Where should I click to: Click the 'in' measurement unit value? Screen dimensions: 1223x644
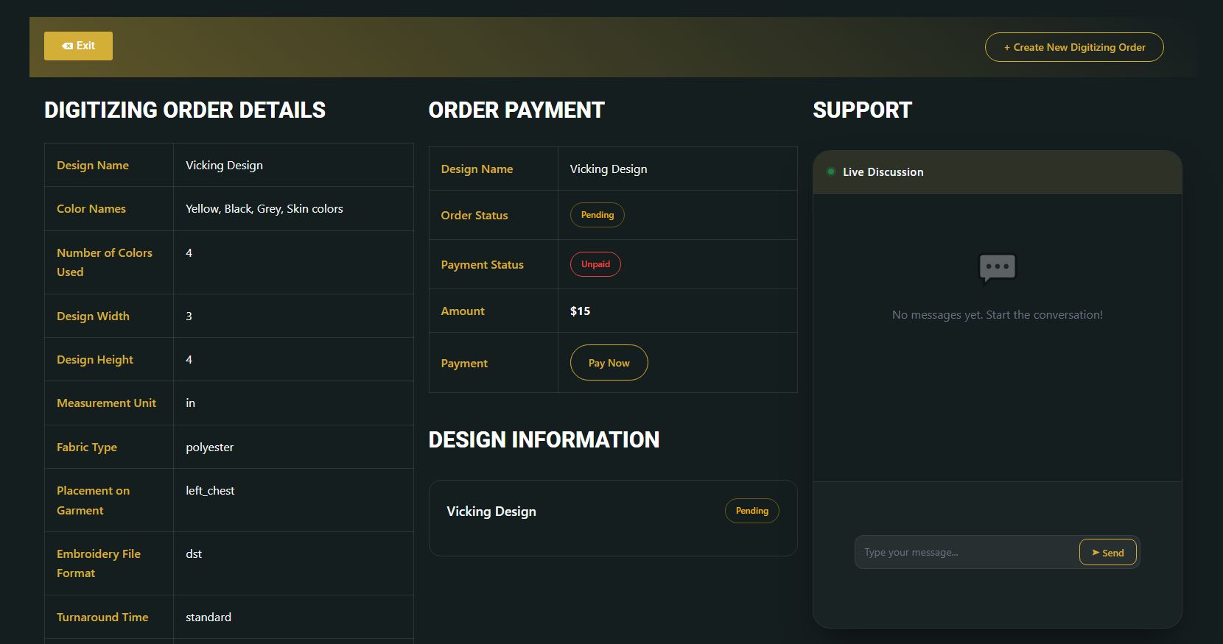pyautogui.click(x=190, y=403)
